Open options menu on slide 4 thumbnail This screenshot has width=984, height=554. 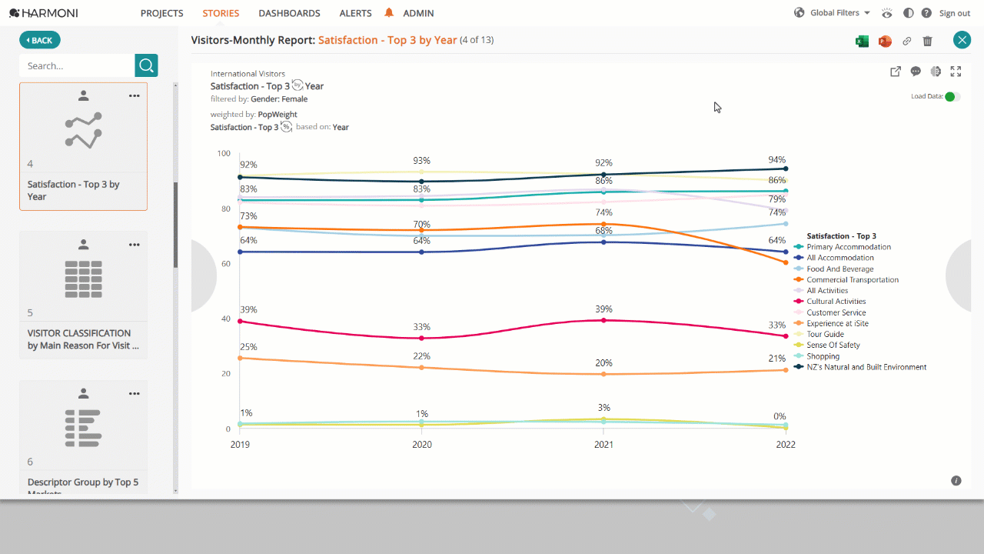tap(135, 96)
